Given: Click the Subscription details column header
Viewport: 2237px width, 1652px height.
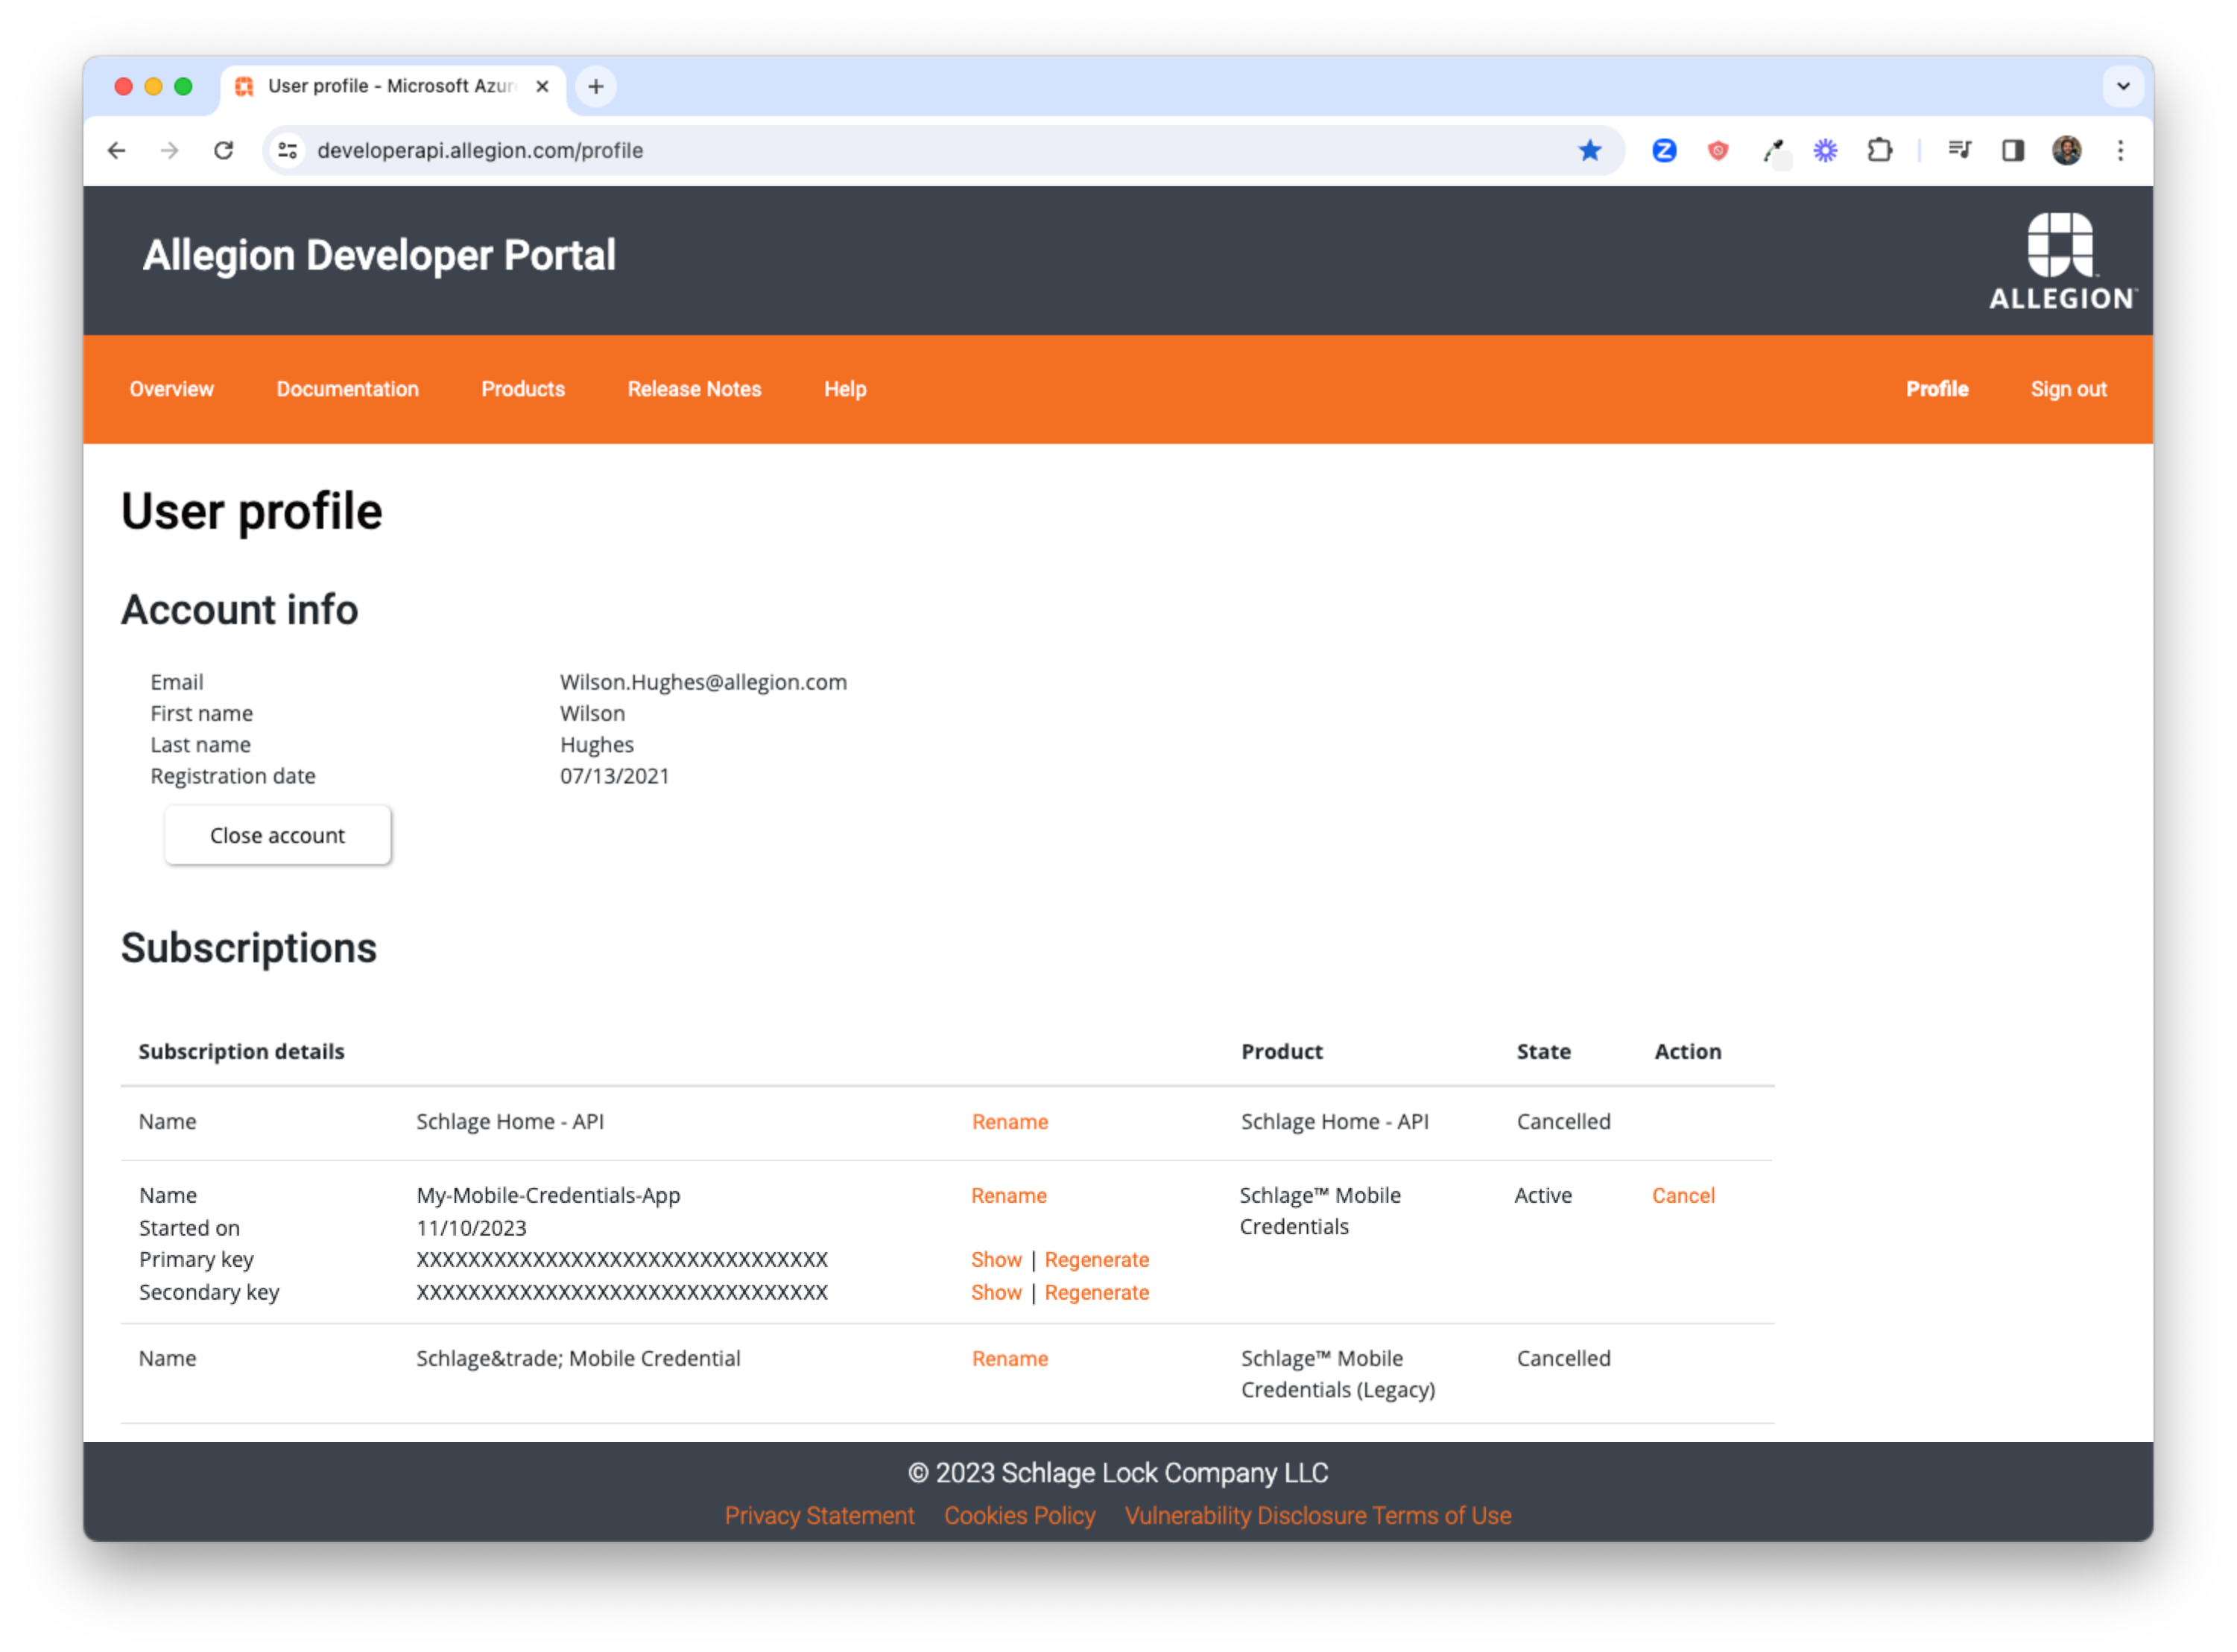Looking at the screenshot, I should point(241,1052).
